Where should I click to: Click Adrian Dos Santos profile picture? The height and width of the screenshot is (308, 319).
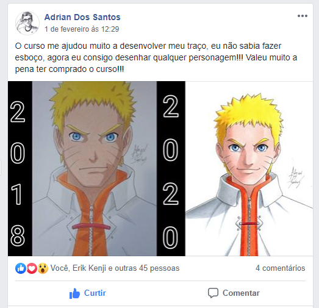point(27,23)
